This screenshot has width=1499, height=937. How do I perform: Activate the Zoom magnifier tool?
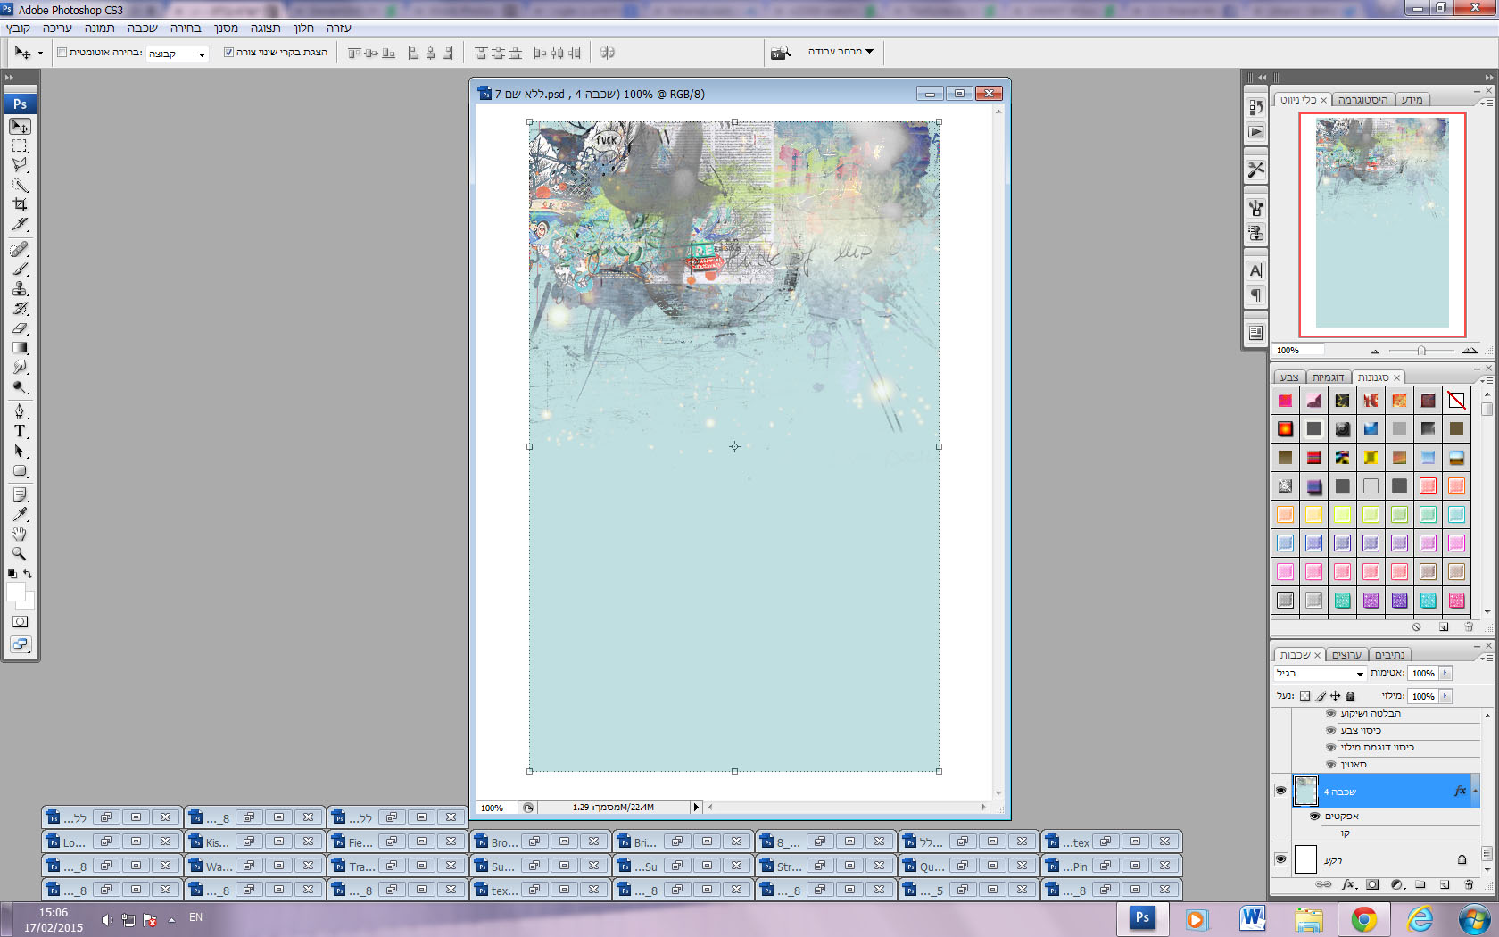click(20, 553)
